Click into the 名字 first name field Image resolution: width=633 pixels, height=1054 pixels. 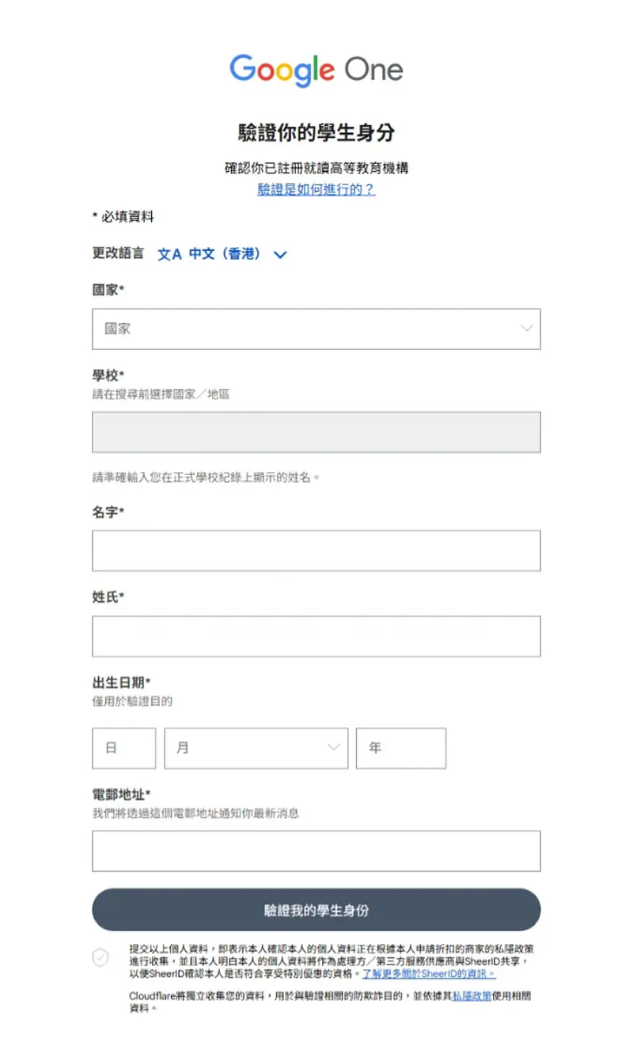316,550
